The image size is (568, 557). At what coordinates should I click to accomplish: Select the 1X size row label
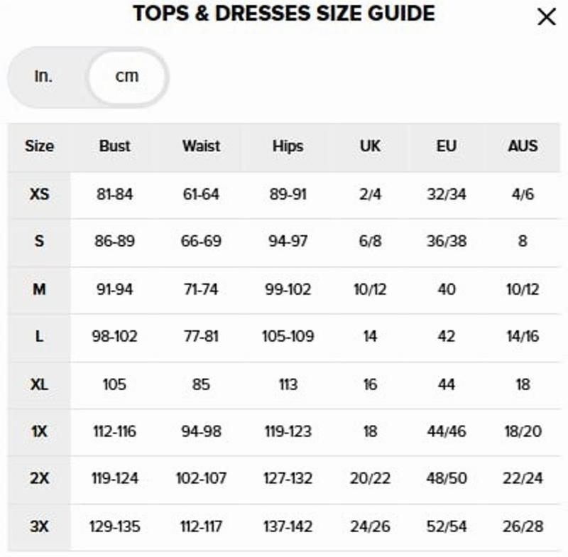[x=39, y=431]
